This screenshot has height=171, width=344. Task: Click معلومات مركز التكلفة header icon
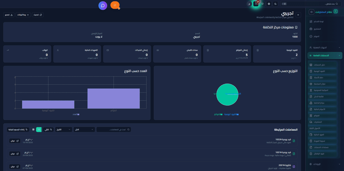296,28
